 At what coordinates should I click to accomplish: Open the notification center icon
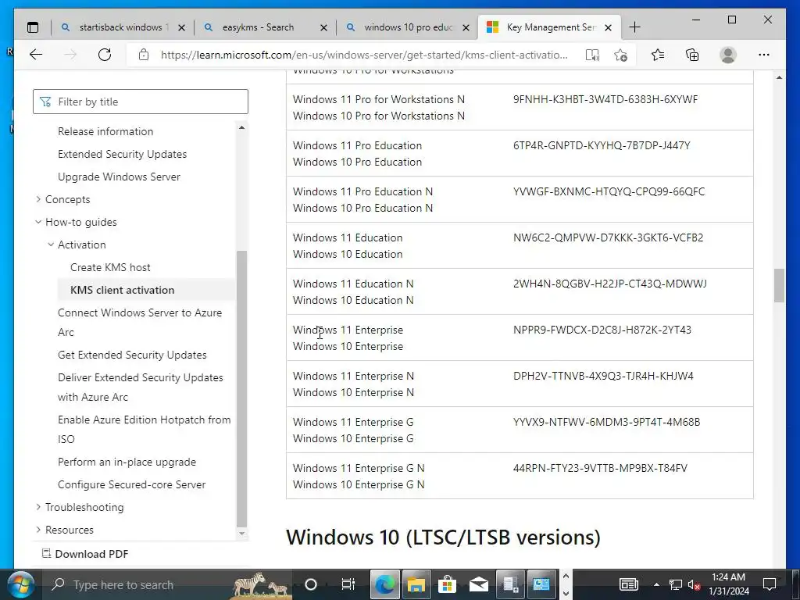coord(770,584)
